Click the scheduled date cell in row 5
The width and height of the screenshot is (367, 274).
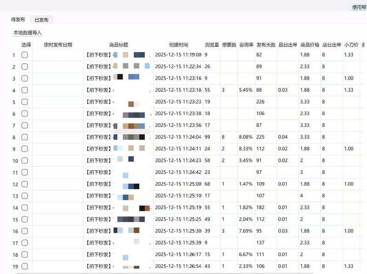tap(58, 102)
